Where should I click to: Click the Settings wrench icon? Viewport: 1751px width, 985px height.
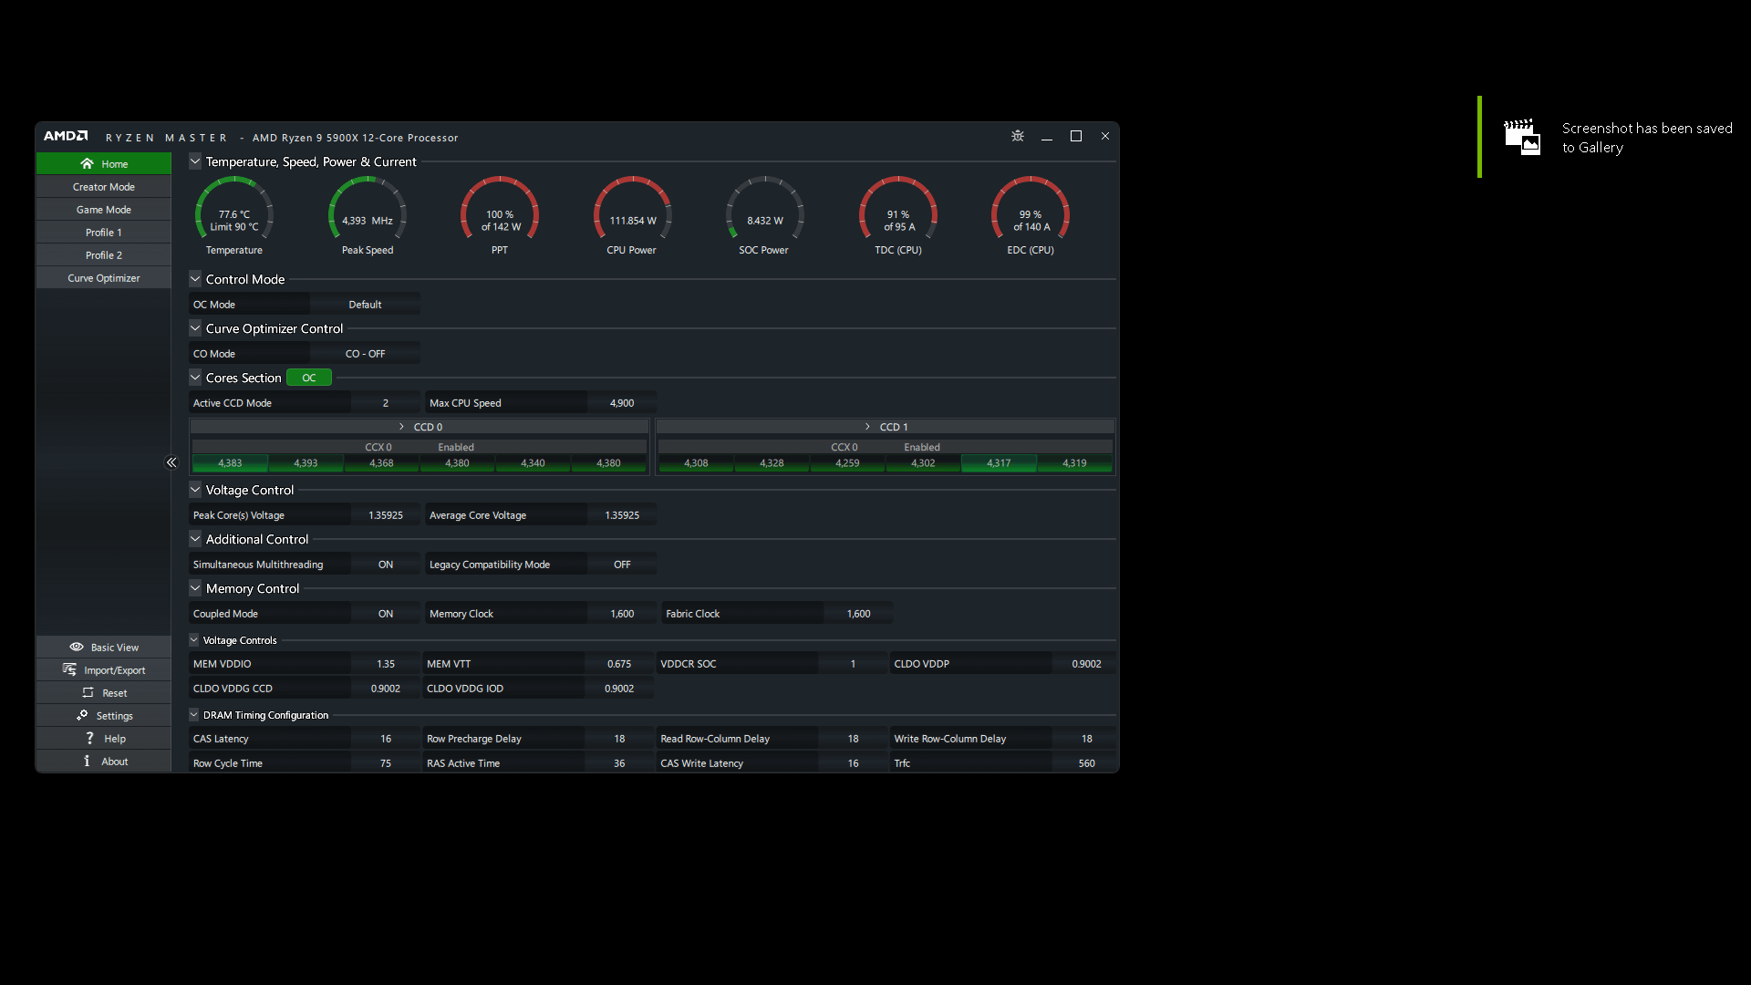tap(82, 715)
